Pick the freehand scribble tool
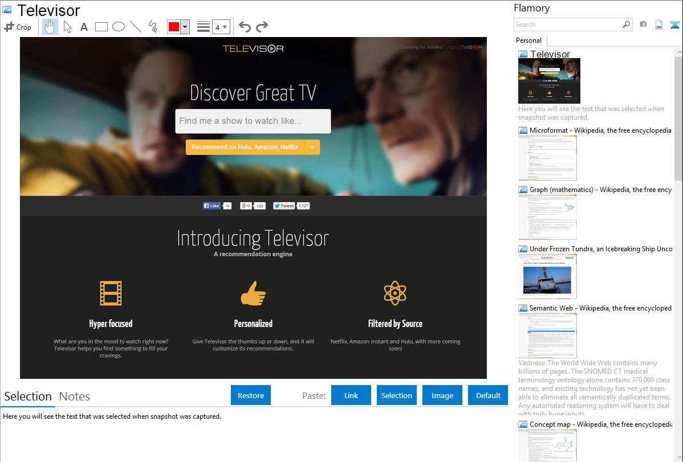Viewport: 683px width, 462px height. pos(153,27)
